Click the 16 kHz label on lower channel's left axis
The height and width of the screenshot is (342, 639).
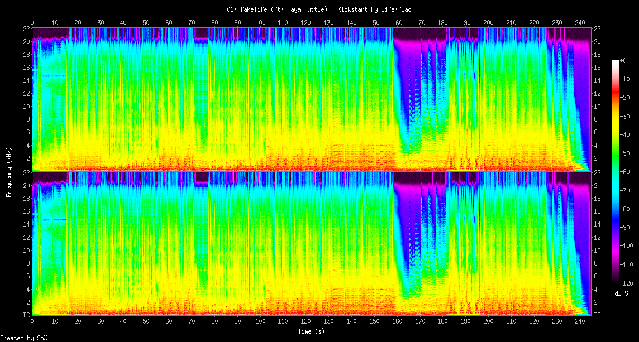[26, 211]
